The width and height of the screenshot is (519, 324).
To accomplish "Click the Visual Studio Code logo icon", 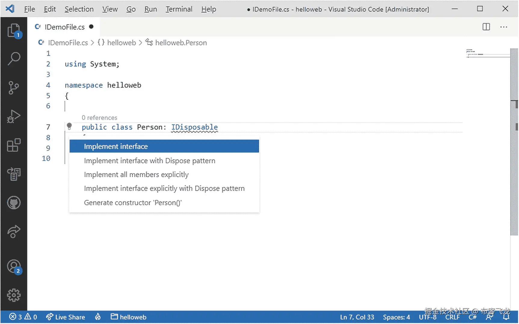I will (x=10, y=9).
